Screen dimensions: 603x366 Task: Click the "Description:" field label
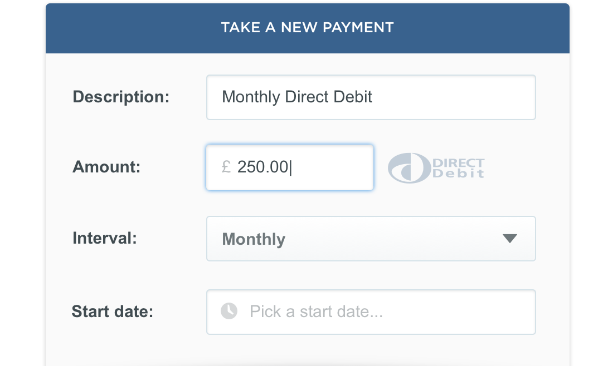pos(121,97)
